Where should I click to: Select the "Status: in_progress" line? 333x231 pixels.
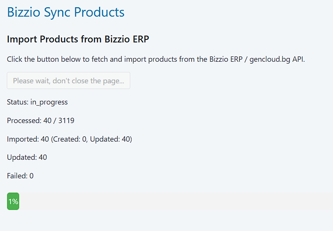(37, 102)
